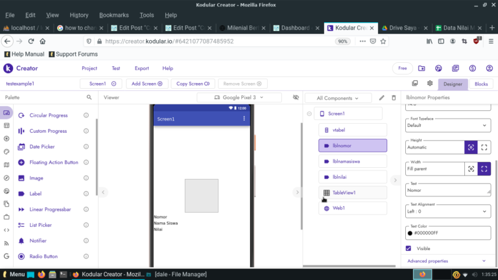498x280 pixels.
Task: Open the Screen1 screen selector dropdown
Action: [x=101, y=84]
